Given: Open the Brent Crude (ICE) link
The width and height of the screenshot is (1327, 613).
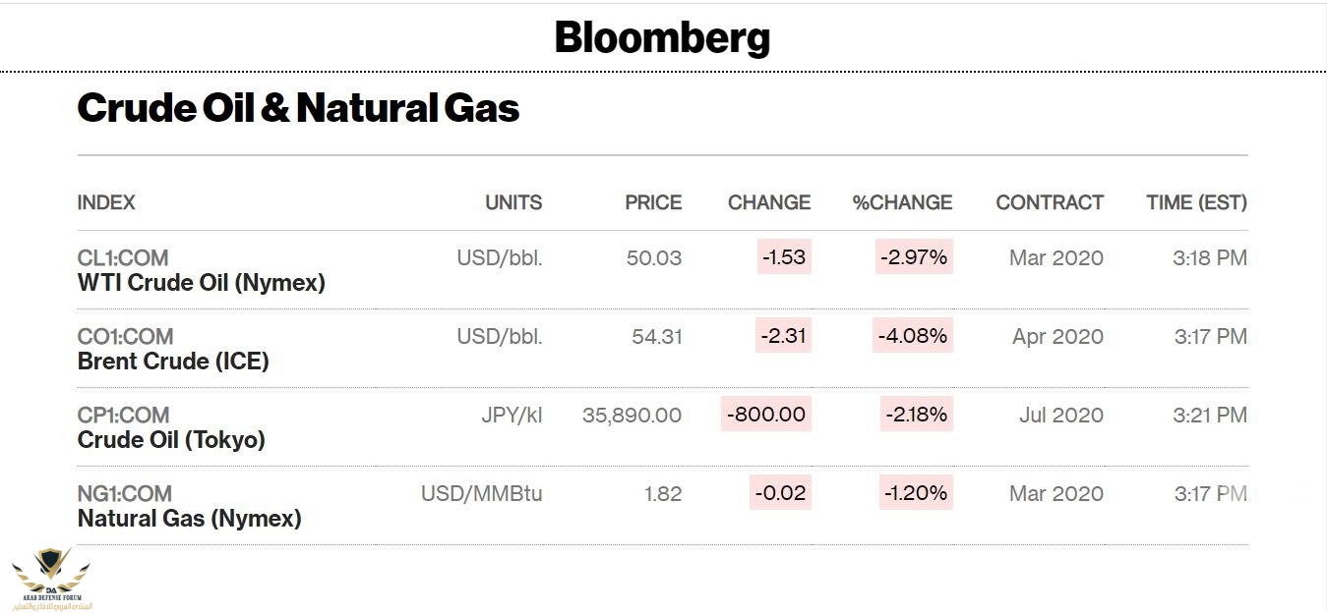Looking at the screenshot, I should click(173, 362).
